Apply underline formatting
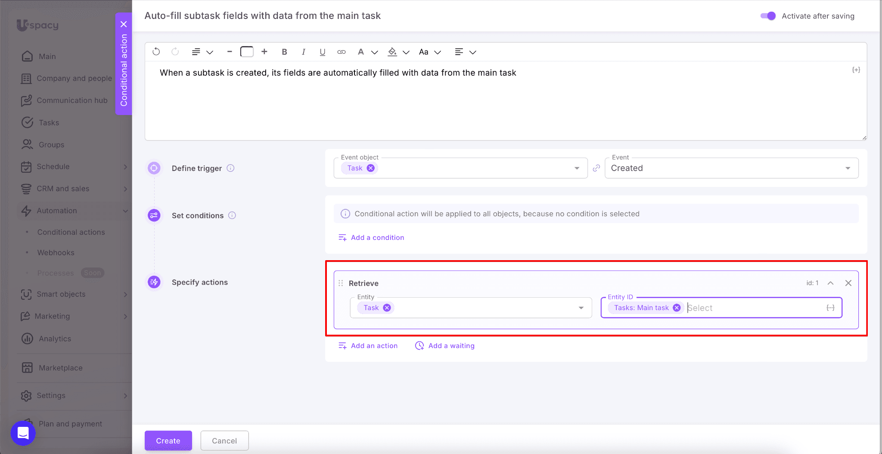This screenshot has width=882, height=454. coord(322,52)
